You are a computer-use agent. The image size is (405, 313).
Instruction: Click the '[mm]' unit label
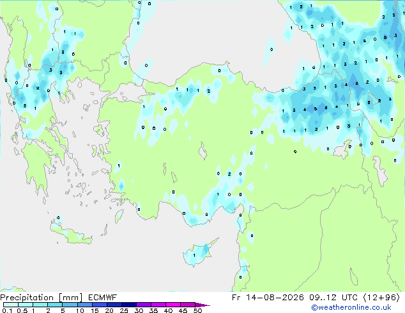click(x=70, y=298)
